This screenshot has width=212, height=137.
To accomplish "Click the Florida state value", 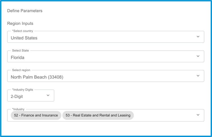I will coord(18,57).
